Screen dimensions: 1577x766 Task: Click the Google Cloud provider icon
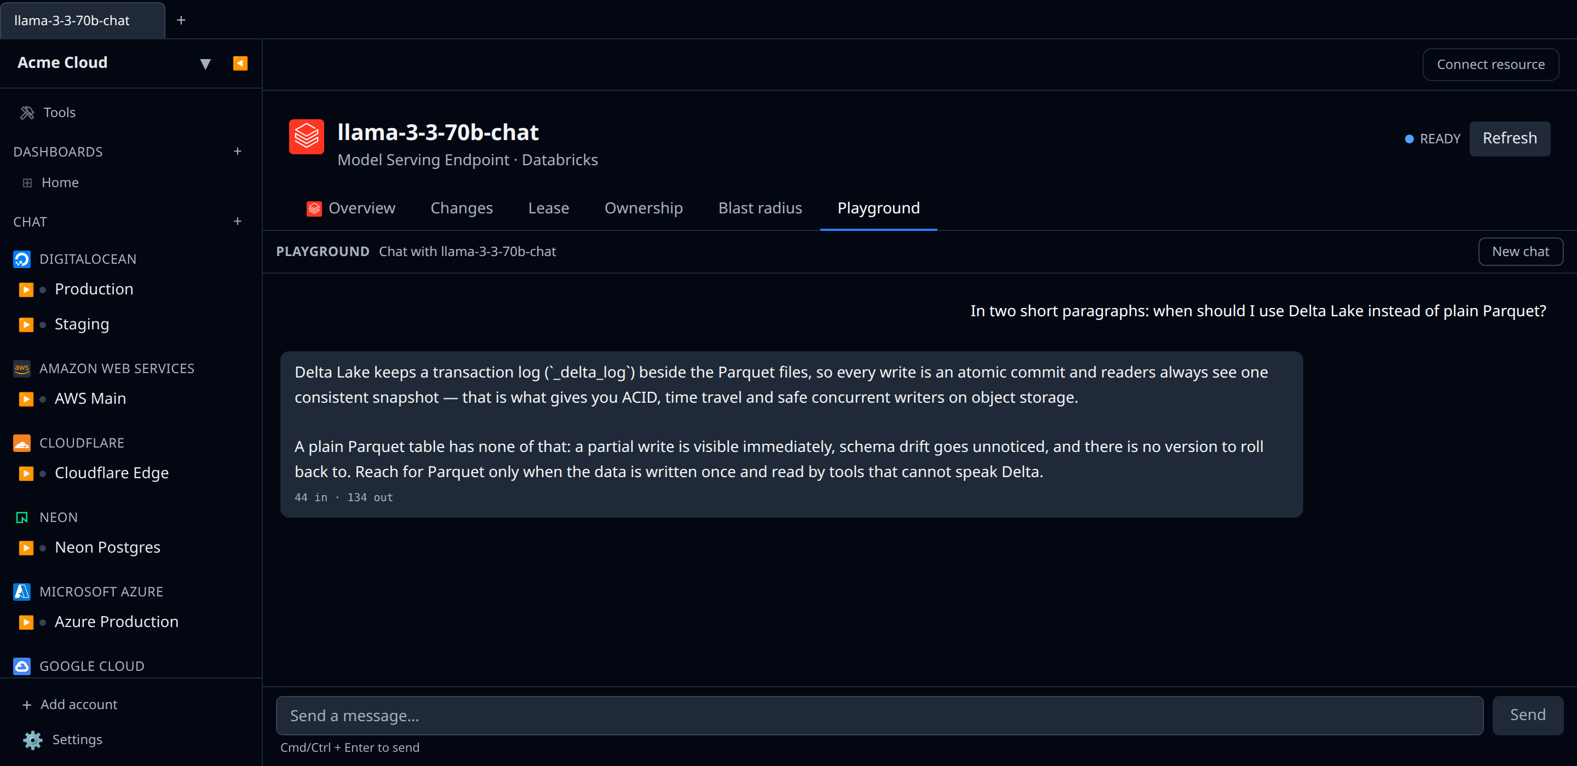click(x=22, y=666)
